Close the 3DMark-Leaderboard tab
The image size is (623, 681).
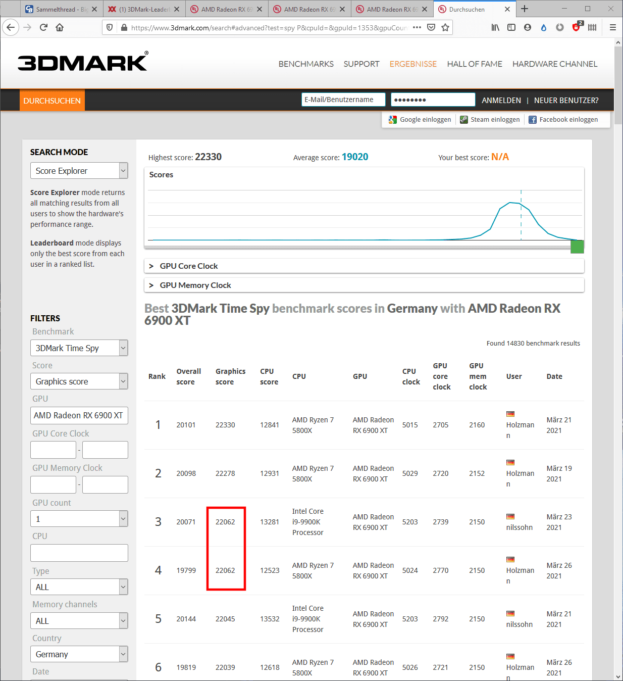[177, 9]
